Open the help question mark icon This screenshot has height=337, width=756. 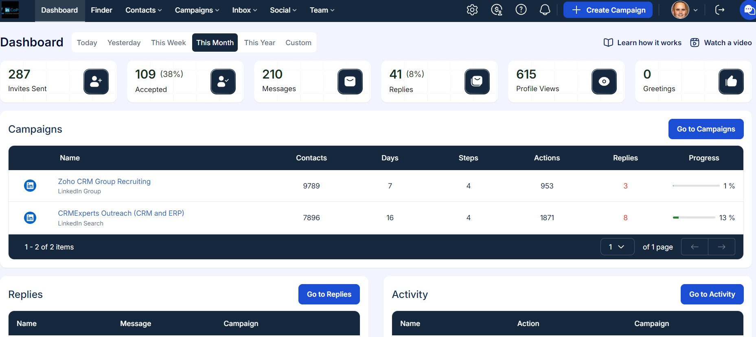521,10
